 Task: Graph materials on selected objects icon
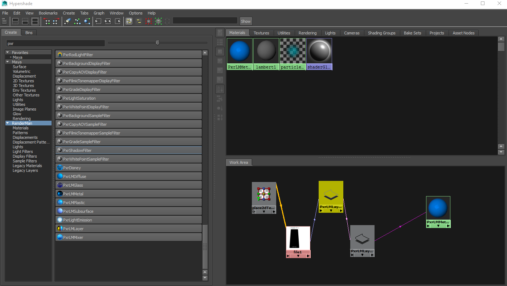click(87, 21)
